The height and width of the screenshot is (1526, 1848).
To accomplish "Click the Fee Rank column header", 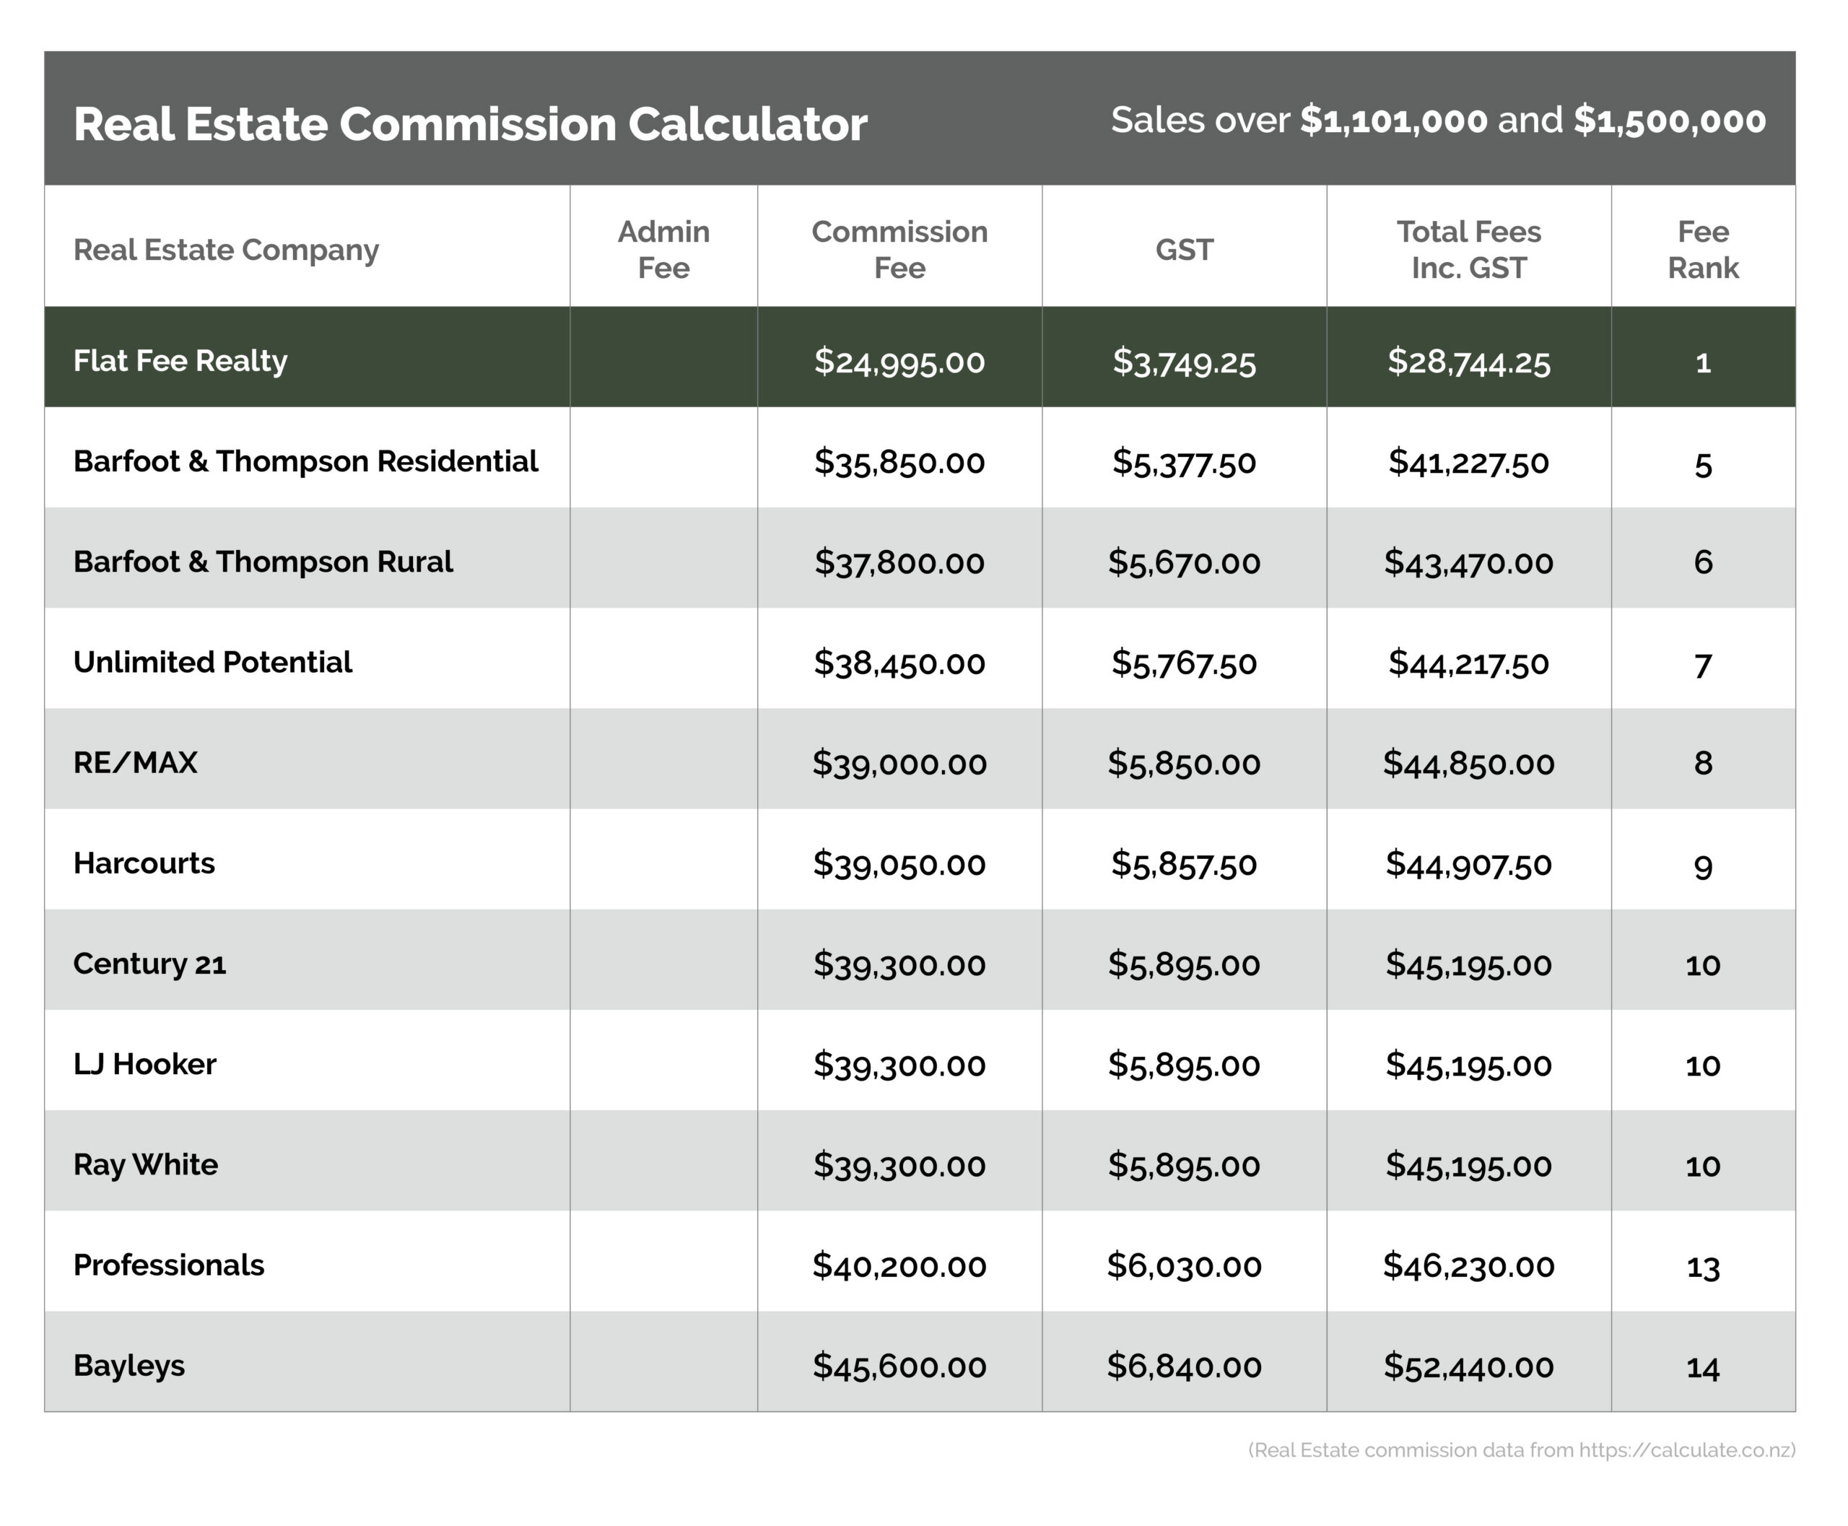I will pyautogui.click(x=1702, y=250).
